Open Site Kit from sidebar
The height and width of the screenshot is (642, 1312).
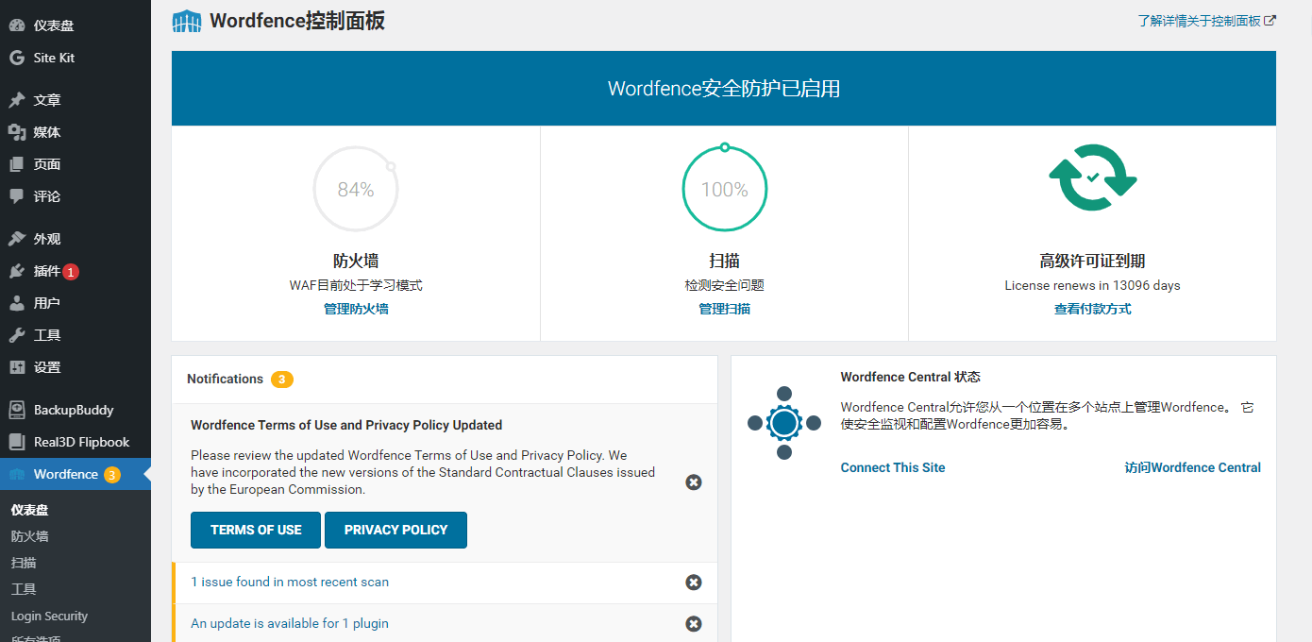pos(54,58)
